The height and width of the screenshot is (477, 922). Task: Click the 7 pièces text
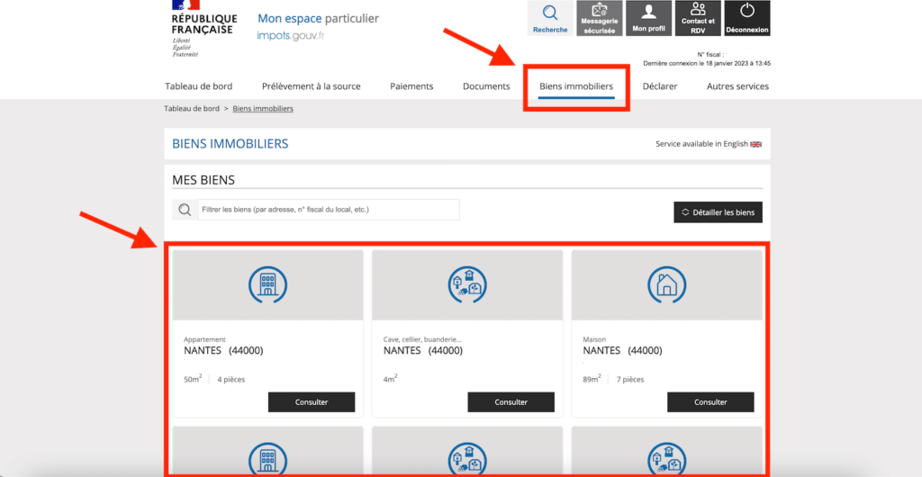pyautogui.click(x=629, y=380)
